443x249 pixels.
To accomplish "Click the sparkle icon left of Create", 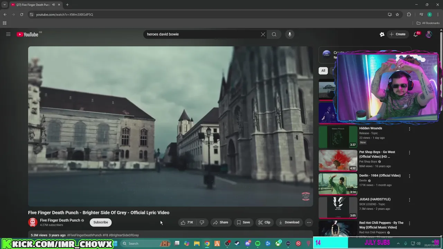I will click(x=382, y=34).
